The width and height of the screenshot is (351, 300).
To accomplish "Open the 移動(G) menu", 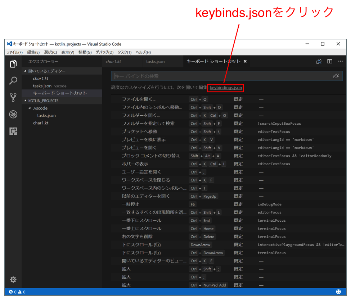I will pos(85,52).
